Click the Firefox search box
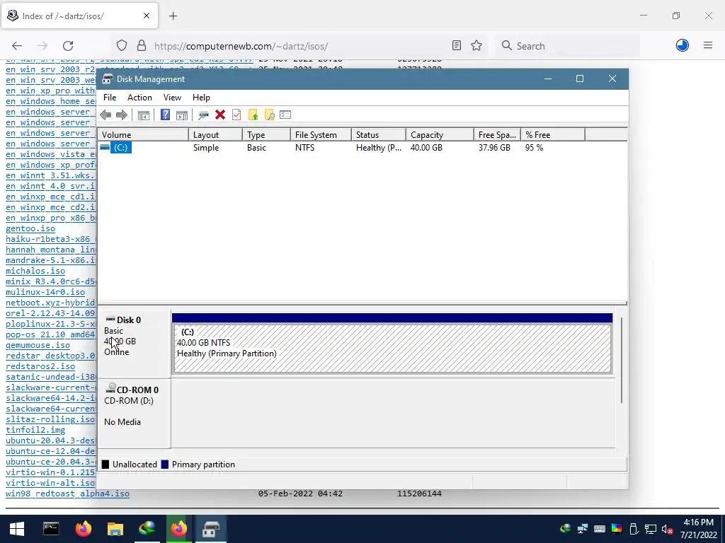This screenshot has height=543, width=725. click(x=567, y=46)
